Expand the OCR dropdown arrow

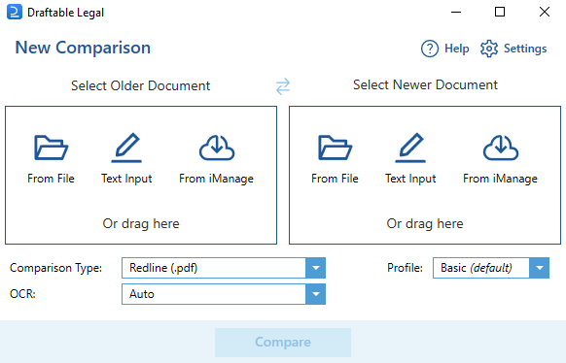[315, 294]
